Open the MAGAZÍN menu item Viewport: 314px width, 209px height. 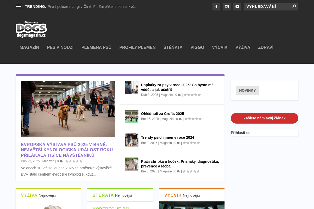(29, 47)
